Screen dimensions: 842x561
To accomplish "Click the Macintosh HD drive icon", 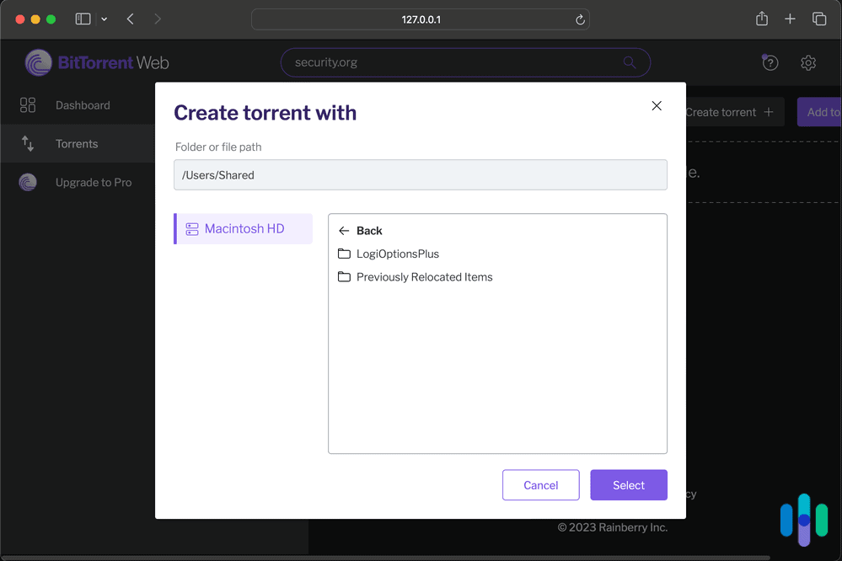I will pos(192,228).
